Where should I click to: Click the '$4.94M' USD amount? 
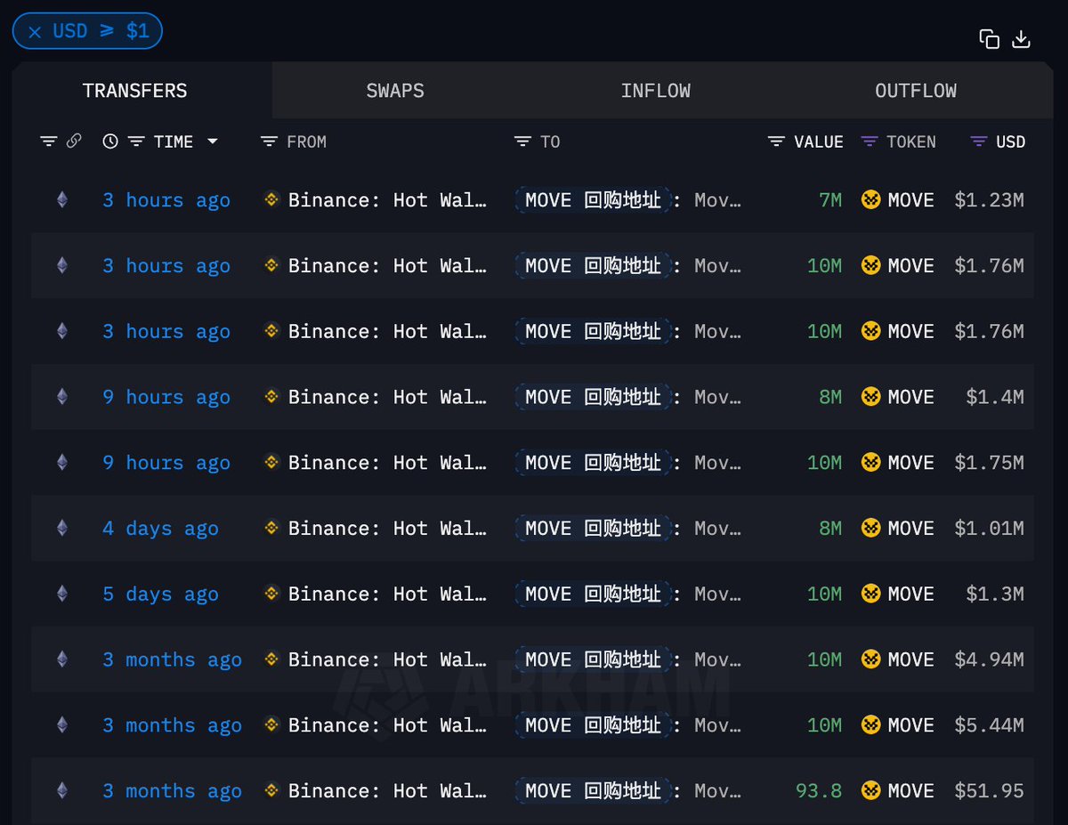pos(989,659)
